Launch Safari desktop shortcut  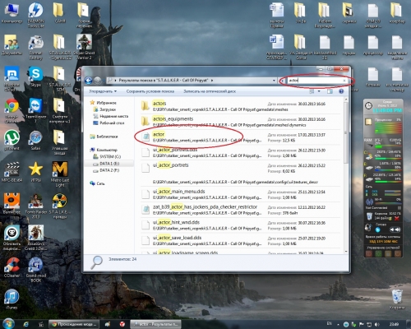36,141
